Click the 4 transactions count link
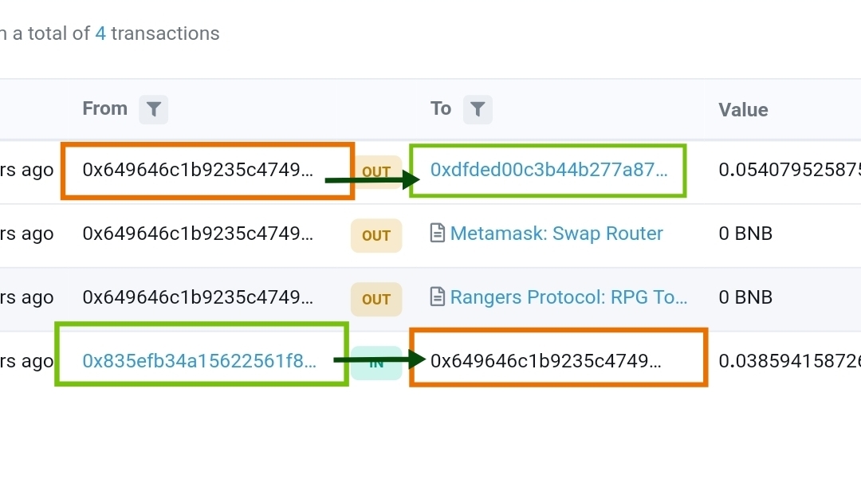Screen dimensions: 861x483 (100, 33)
